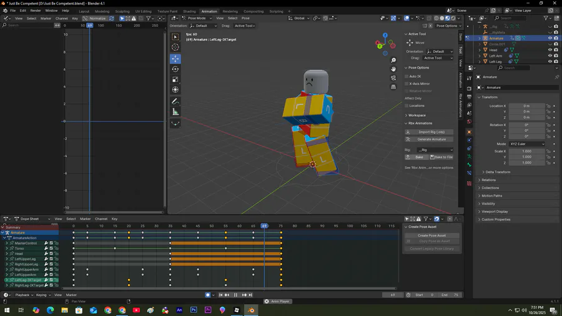Pick the Annotate tool in viewport toolbar
The height and width of the screenshot is (316, 562).
[175, 101]
